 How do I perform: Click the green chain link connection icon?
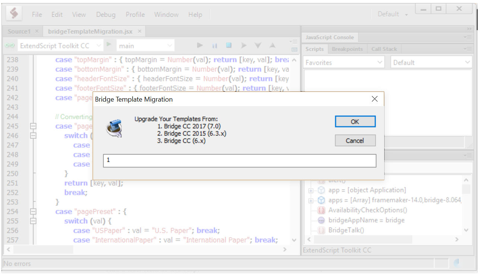pyautogui.click(x=9, y=45)
